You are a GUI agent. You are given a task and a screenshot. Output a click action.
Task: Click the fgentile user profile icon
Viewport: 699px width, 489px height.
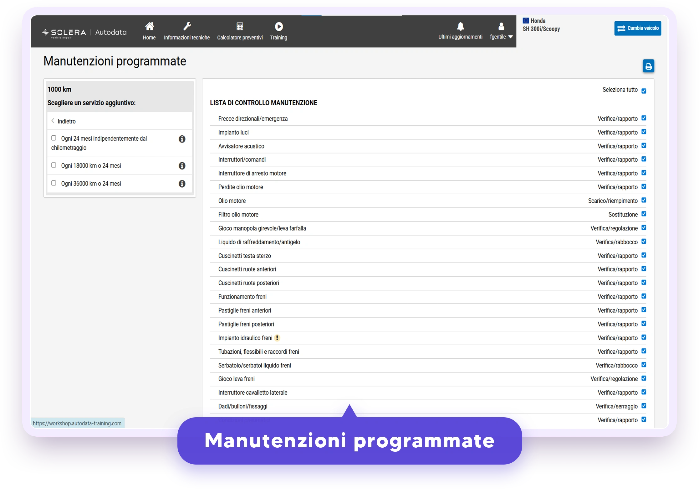tap(501, 26)
